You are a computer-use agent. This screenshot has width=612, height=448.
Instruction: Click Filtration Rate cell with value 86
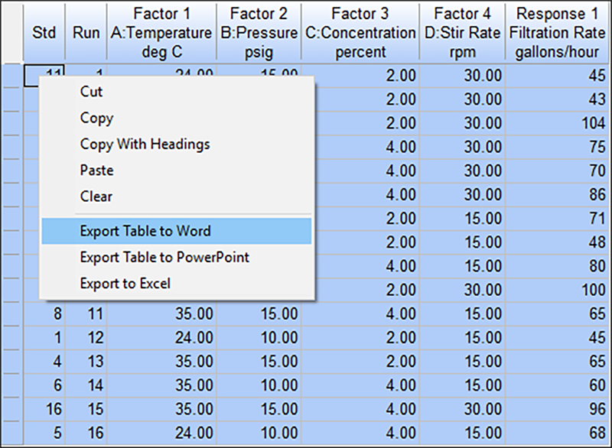557,194
